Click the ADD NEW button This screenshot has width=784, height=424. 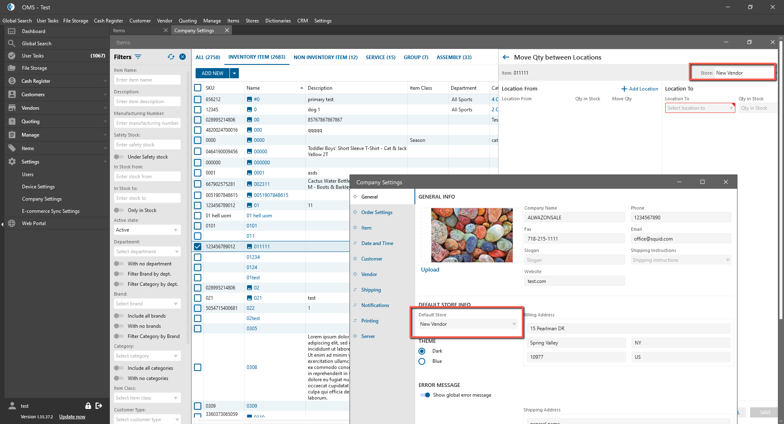point(213,73)
